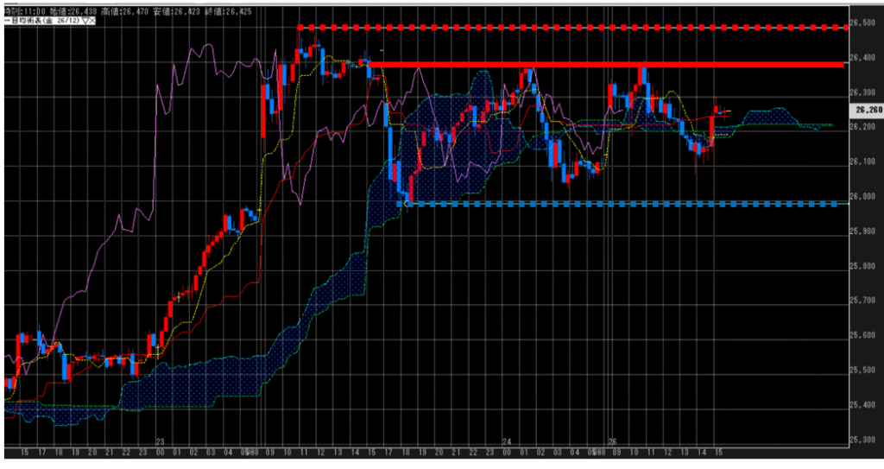Click the projected cloud right of latest candle
Screen dimensions: 884x469
(768, 117)
